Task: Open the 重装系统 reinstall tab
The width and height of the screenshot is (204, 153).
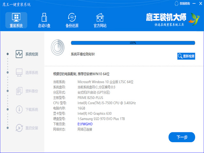Action: pos(16,20)
